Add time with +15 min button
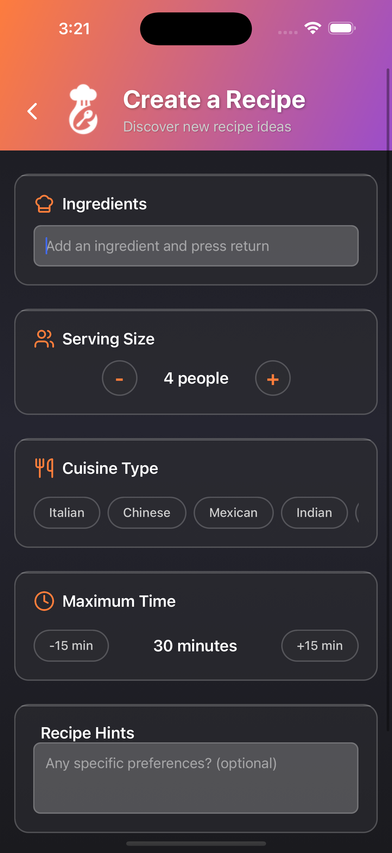Screen dimensions: 392x853 [320, 645]
